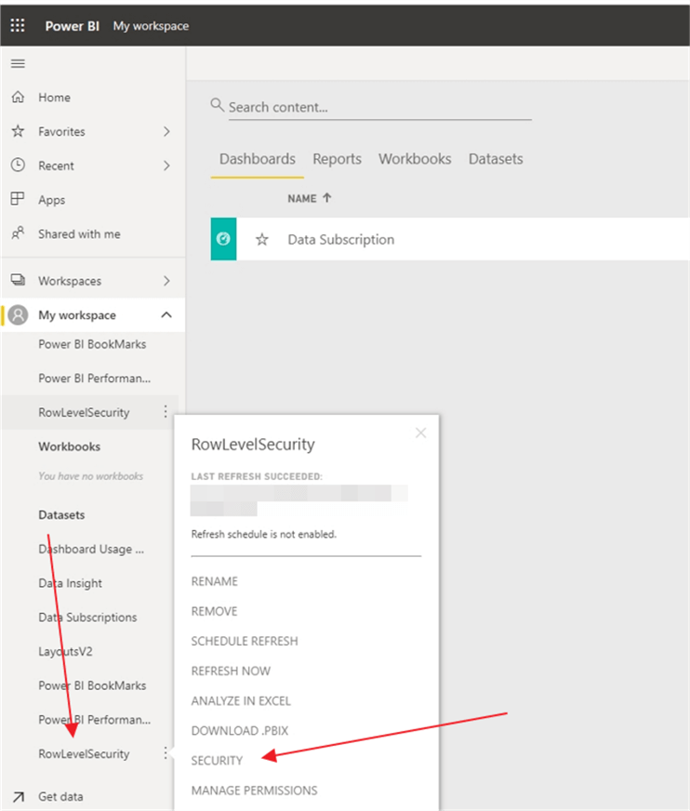Expand the Favorites chevron
Screen dimensions: 690x811
pos(166,132)
